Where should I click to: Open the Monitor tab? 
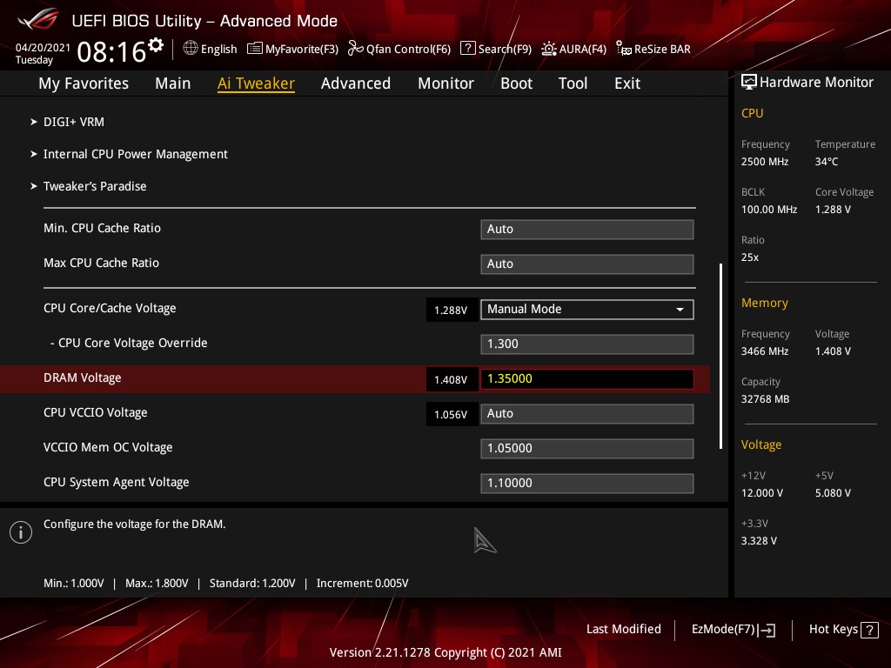coord(446,83)
